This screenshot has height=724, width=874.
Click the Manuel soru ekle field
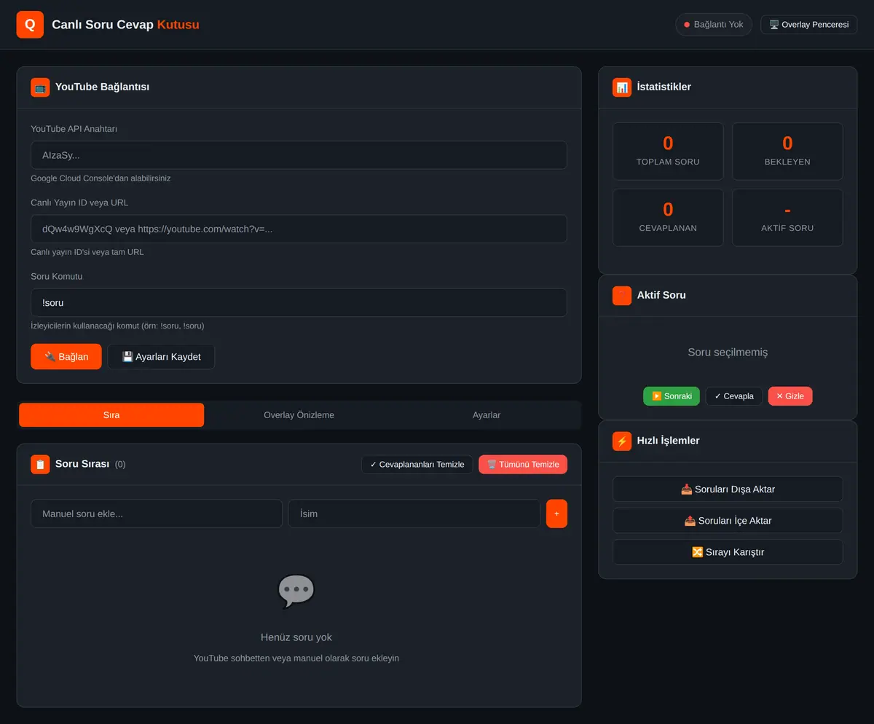tap(157, 514)
